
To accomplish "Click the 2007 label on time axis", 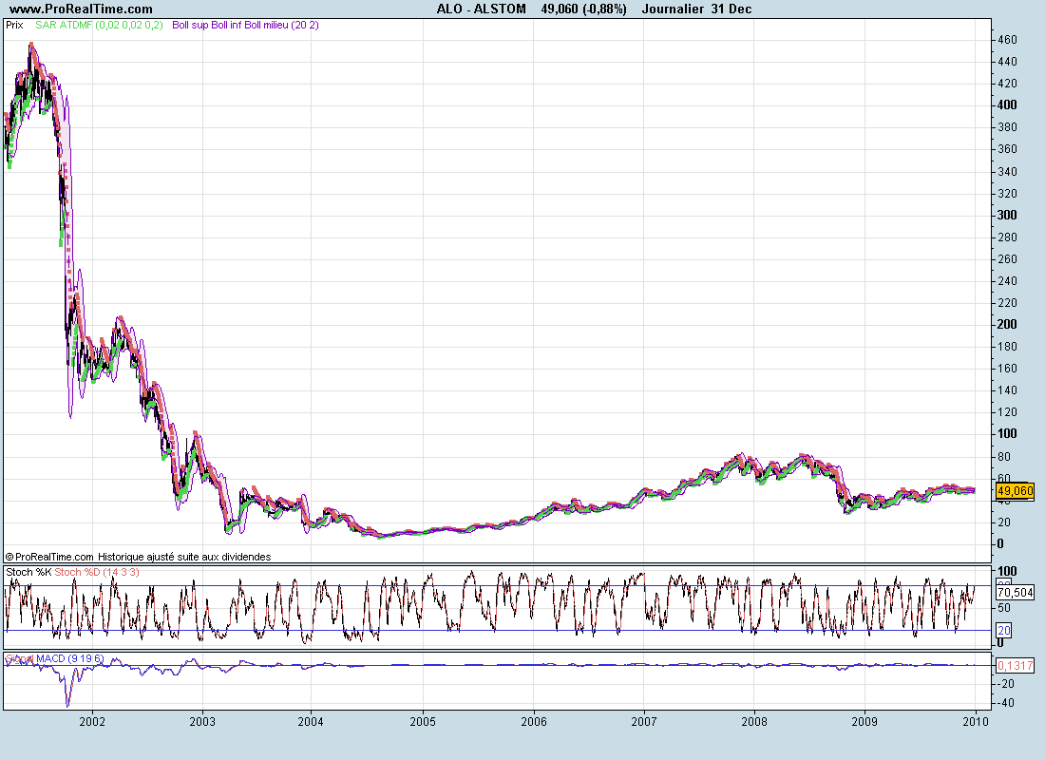I will point(644,721).
